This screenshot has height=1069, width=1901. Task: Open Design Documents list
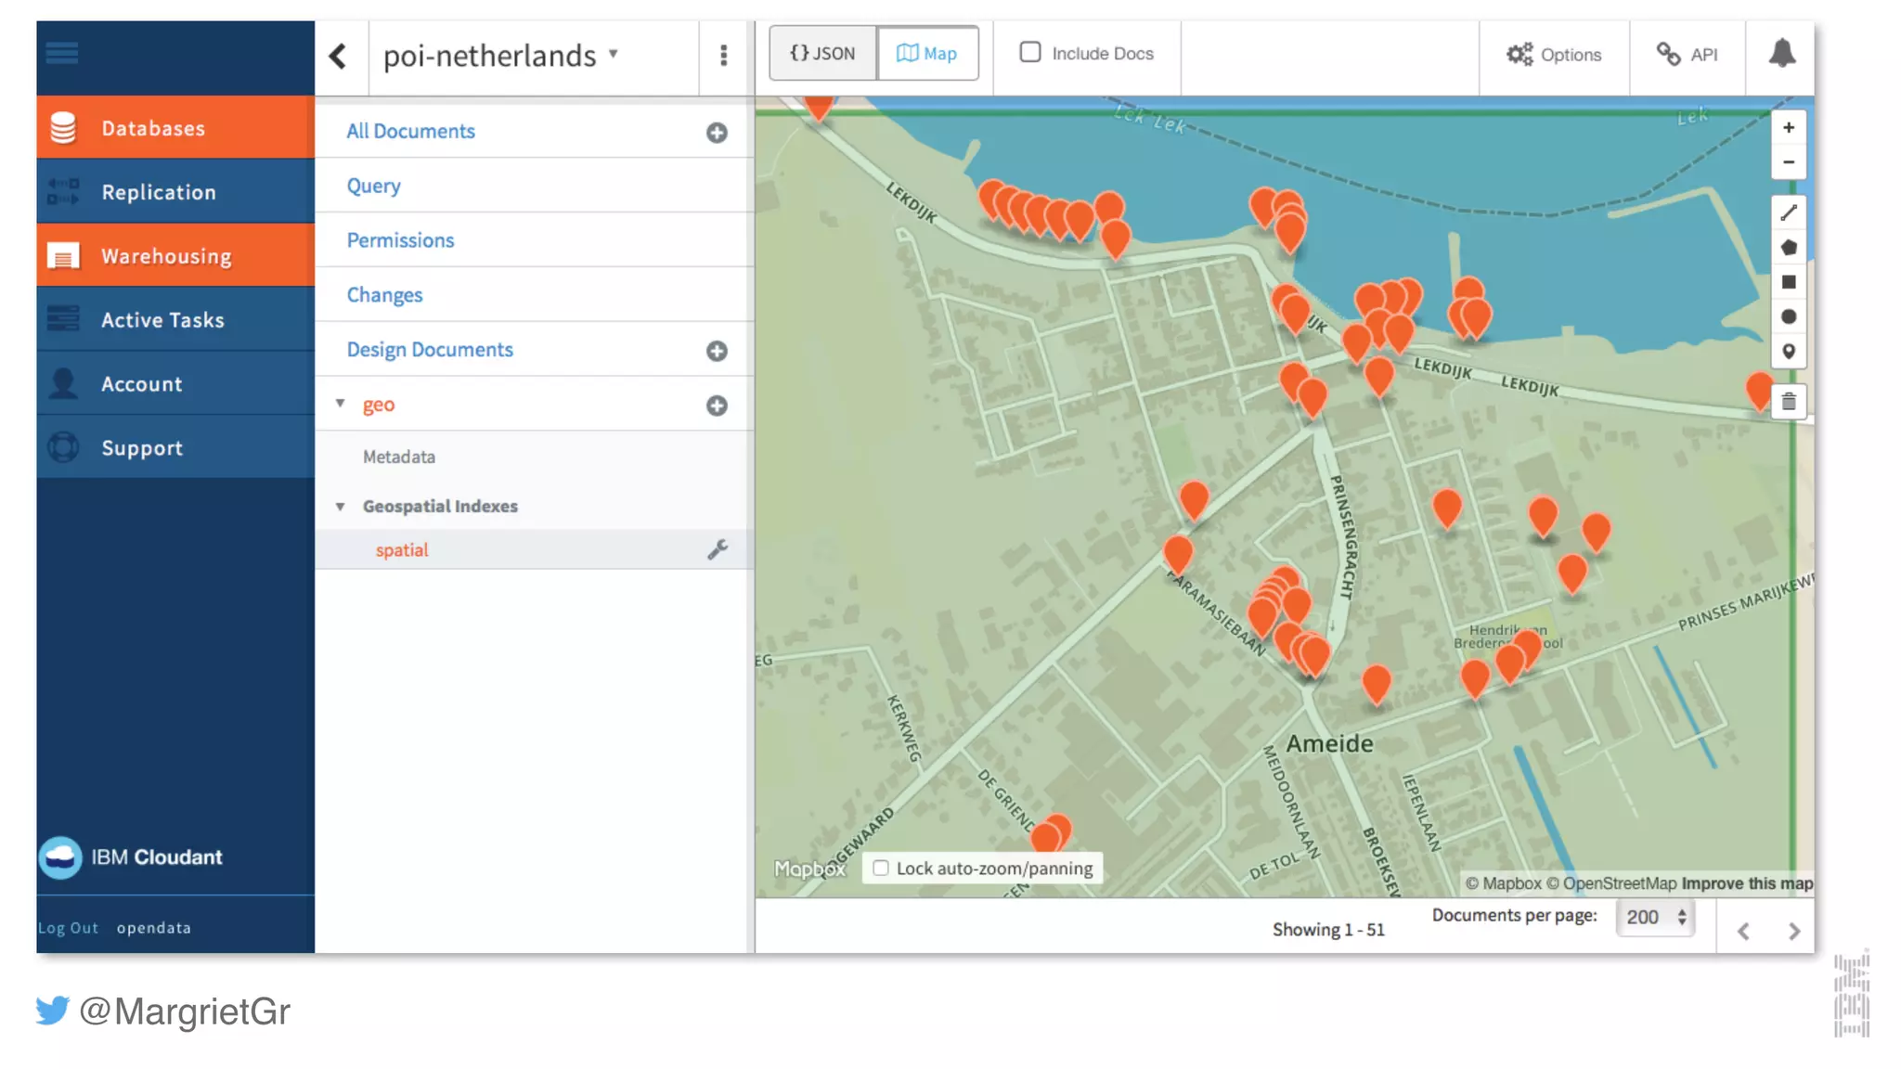tap(430, 350)
